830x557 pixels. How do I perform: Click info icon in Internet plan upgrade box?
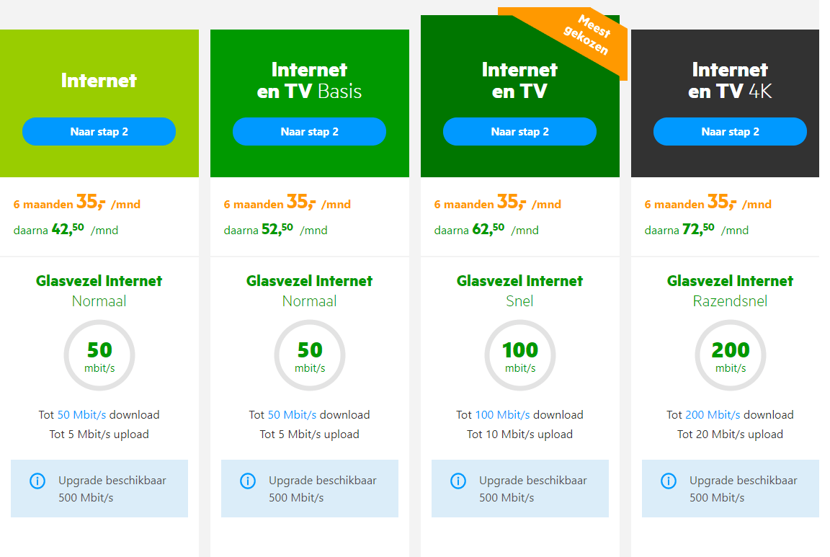point(37,481)
